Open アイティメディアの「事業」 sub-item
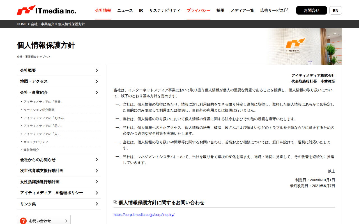This screenshot has width=359, height=224. (43, 102)
